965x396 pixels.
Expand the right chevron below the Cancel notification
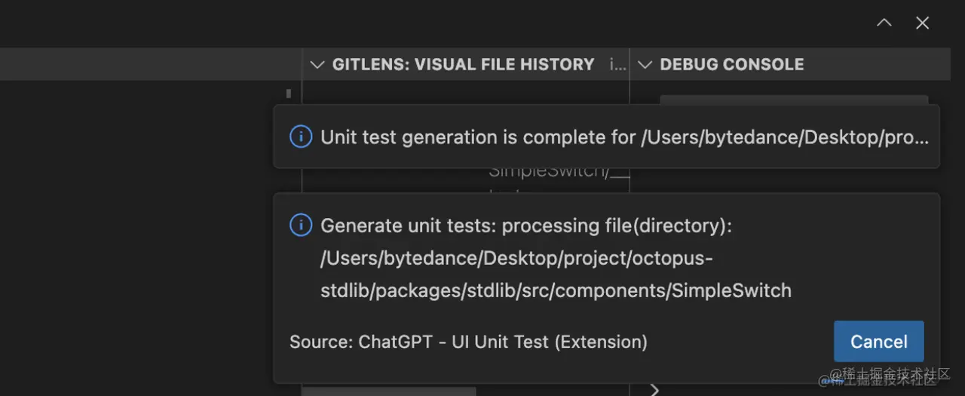(x=654, y=390)
